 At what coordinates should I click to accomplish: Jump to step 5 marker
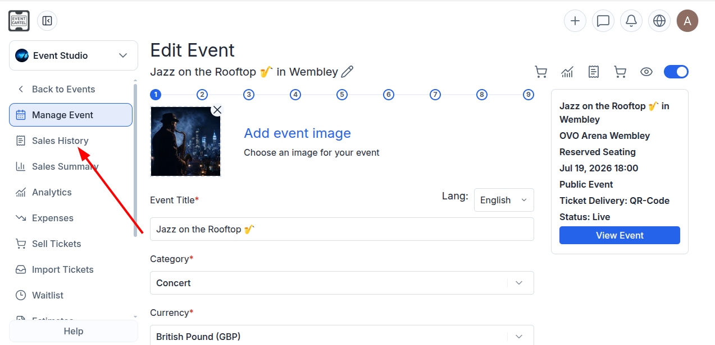click(342, 95)
